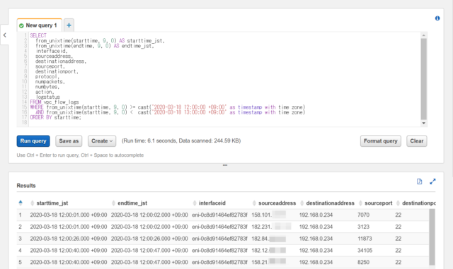Screen dimensions: 453x269
Task: Click query editor scrollbar up arrow
Action: (423, 35)
